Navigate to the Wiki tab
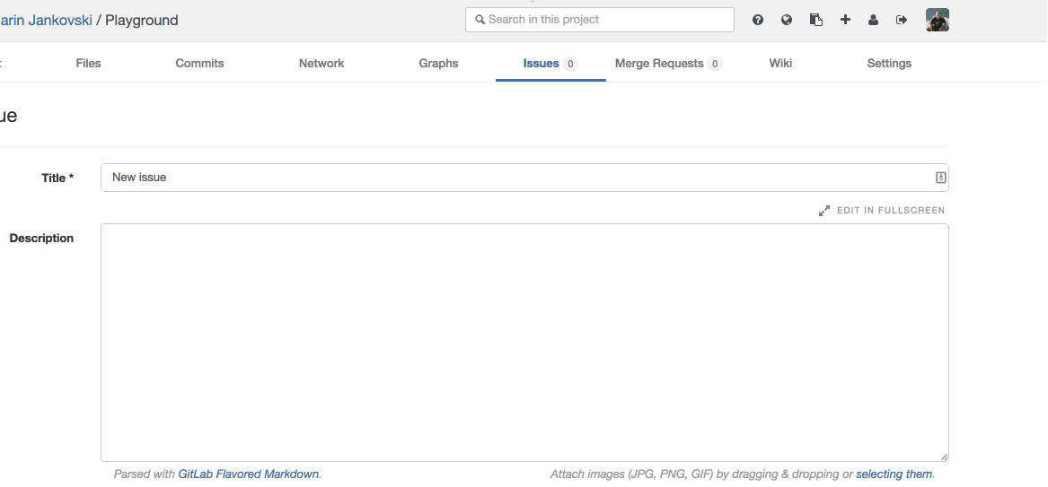Viewport: 1048px width, 487px height. coord(780,64)
